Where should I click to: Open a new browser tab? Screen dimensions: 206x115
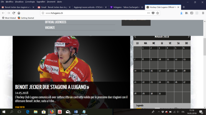coord(184,7)
